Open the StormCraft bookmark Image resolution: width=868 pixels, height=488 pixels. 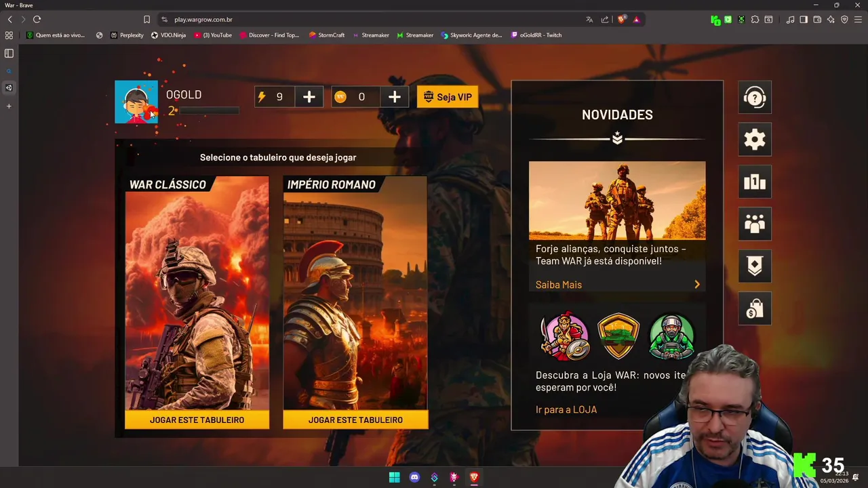pos(327,35)
